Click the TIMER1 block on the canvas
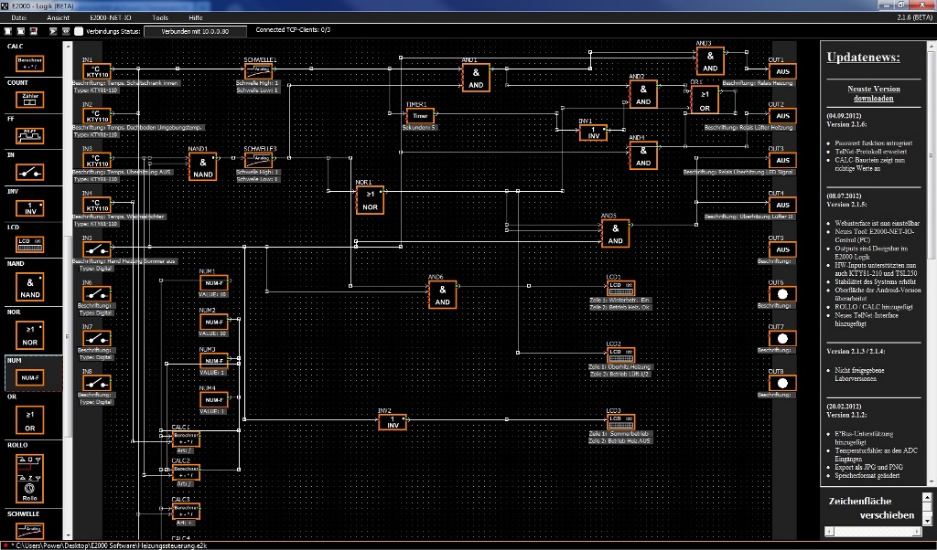937x550 pixels. (419, 116)
